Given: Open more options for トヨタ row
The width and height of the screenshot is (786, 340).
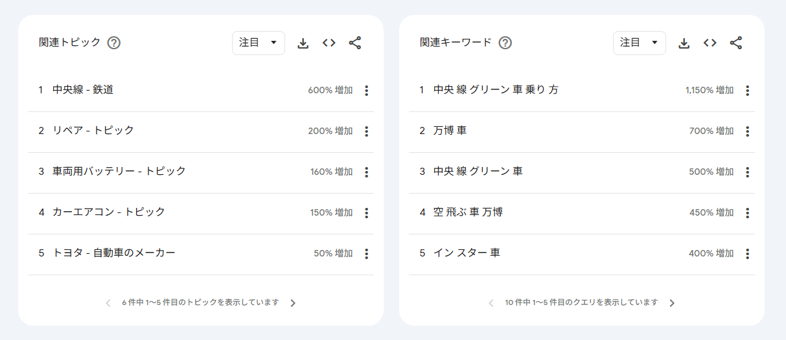Looking at the screenshot, I should 366,254.
